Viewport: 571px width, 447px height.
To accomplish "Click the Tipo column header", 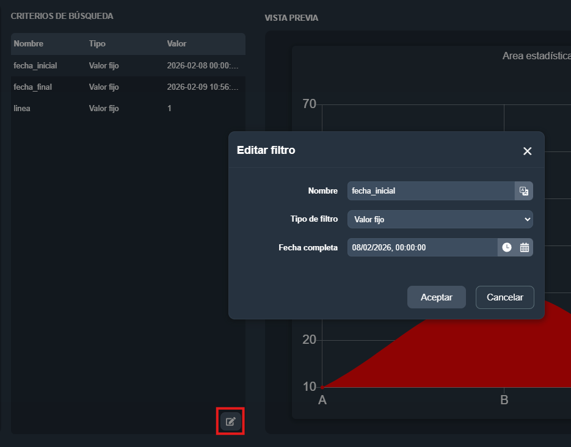I will (97, 44).
